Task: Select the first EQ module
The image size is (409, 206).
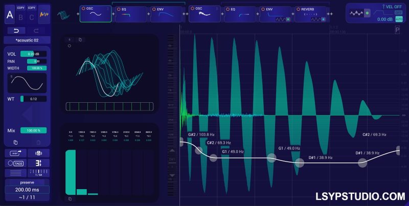Action: (x=131, y=14)
